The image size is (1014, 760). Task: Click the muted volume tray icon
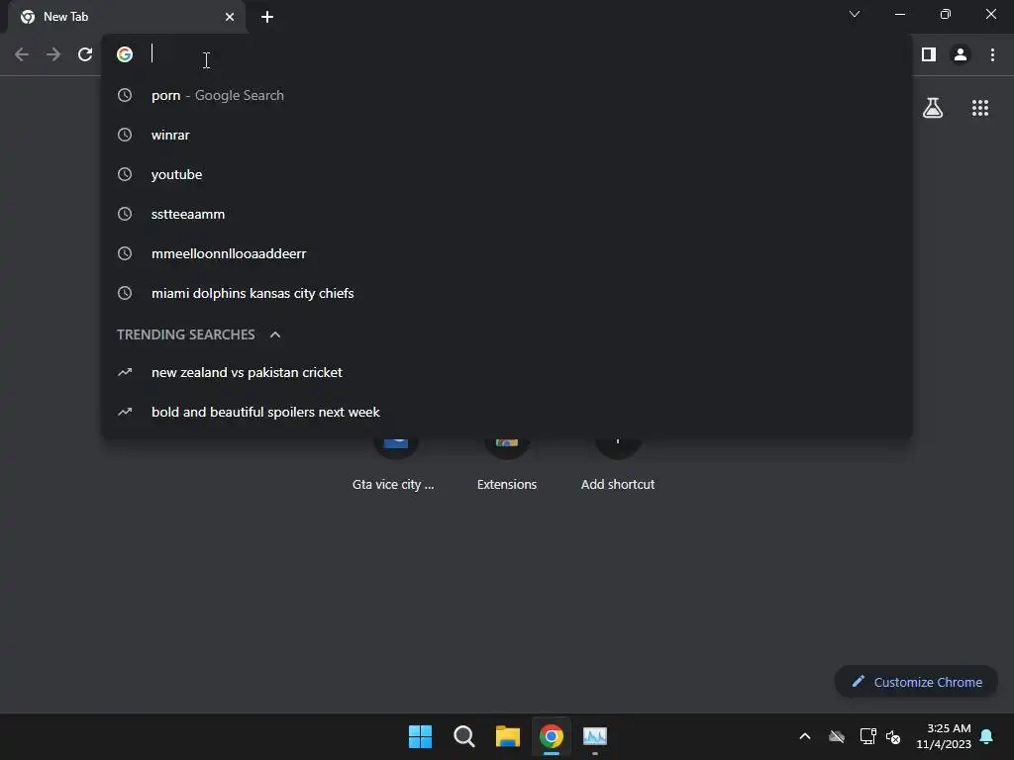click(893, 736)
